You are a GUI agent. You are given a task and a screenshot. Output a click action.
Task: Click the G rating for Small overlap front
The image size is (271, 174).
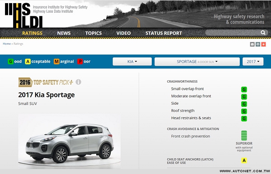[x=244, y=90]
